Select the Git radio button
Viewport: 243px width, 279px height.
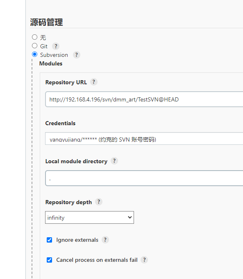tap(34, 46)
